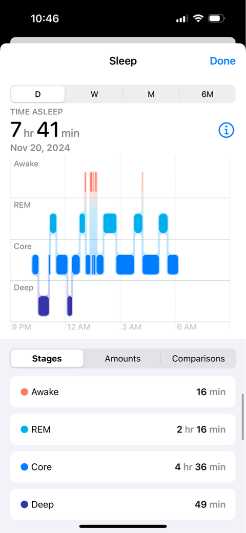Switch to the 6M view segment
The width and height of the screenshot is (246, 533).
(x=207, y=94)
